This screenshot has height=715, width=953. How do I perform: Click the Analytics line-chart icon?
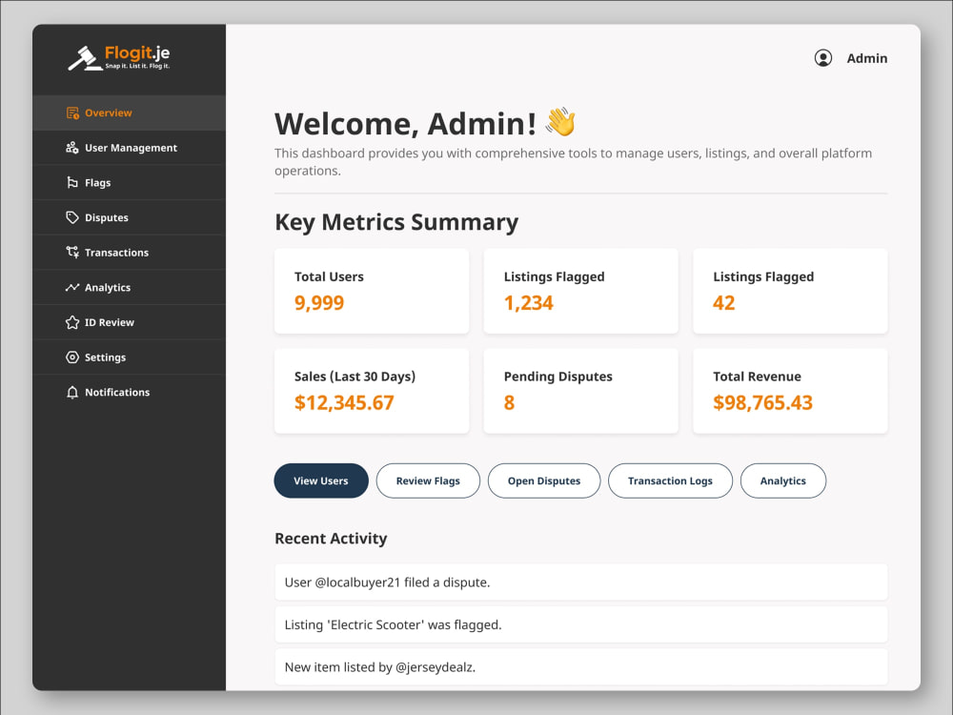click(x=72, y=288)
